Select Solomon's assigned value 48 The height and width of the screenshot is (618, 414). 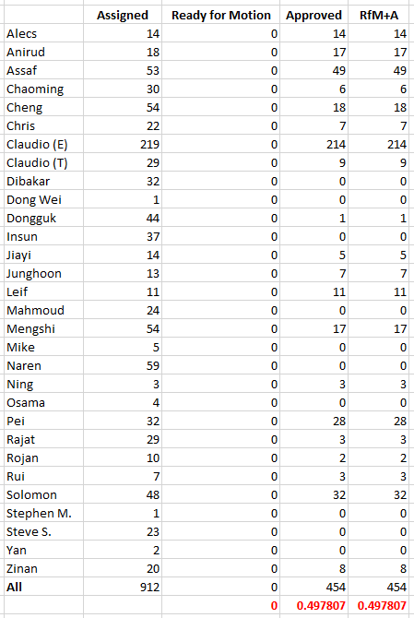123,494
